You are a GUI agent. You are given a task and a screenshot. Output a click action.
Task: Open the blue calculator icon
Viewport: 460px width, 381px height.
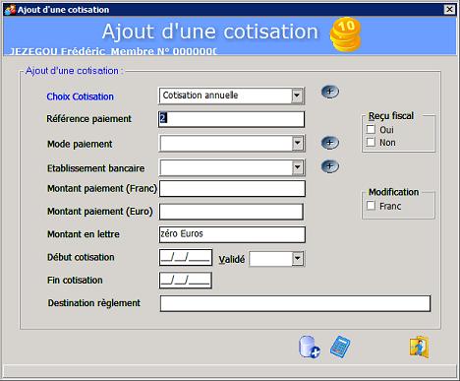(340, 347)
